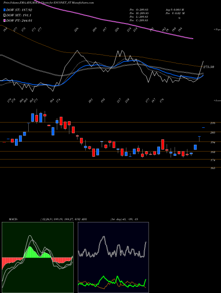Click ADX values '(14 day) 45, +39, -15'
The width and height of the screenshot is (221, 293).
pos(124,219)
